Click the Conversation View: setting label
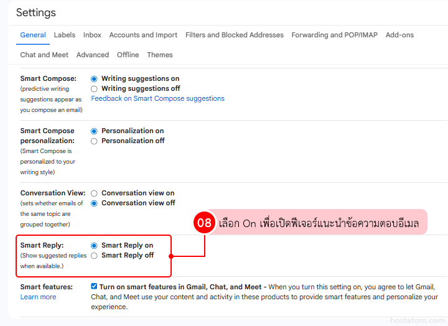The image size is (448, 326). (x=52, y=193)
